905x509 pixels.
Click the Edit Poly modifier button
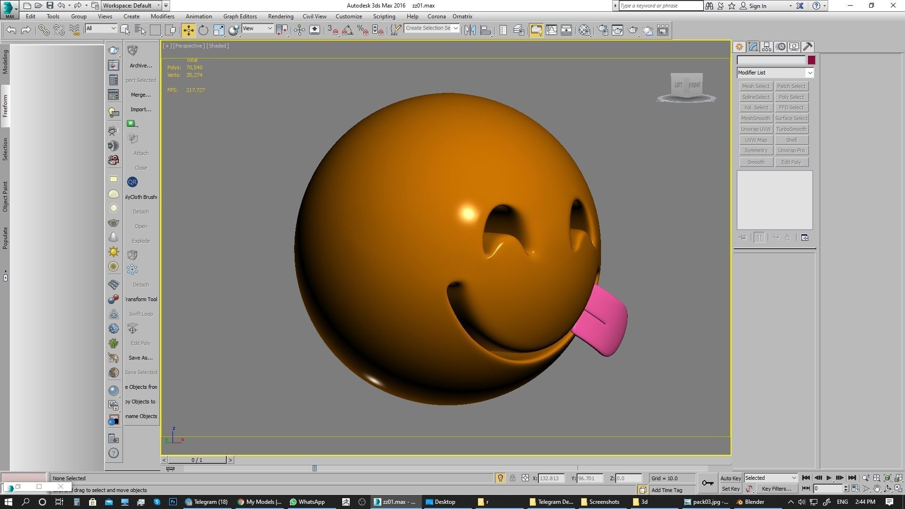tap(791, 162)
